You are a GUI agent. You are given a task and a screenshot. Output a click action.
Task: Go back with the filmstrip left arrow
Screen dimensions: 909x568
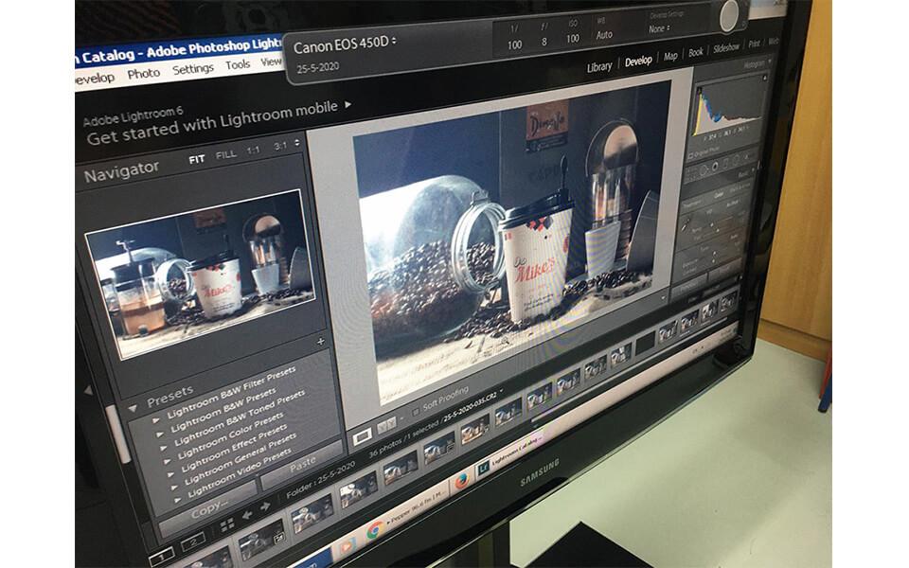pyautogui.click(x=247, y=515)
